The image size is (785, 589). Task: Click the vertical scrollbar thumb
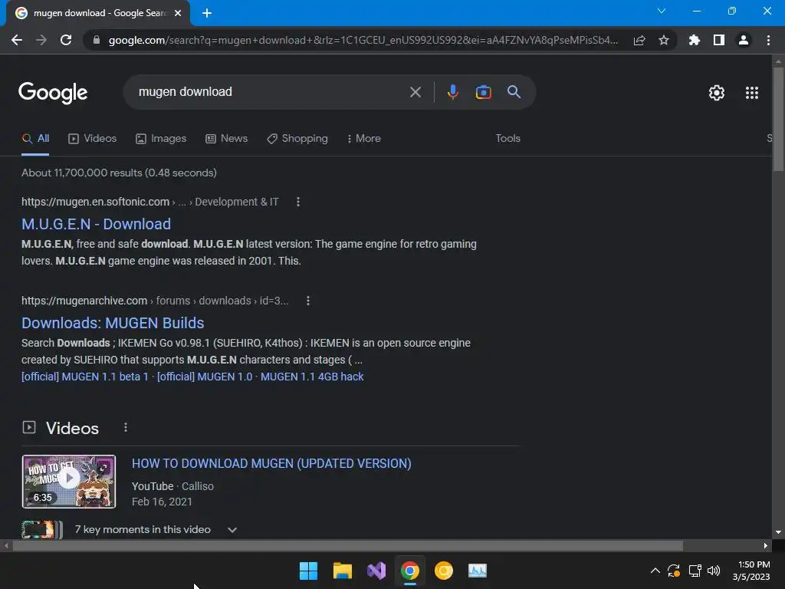point(778,119)
